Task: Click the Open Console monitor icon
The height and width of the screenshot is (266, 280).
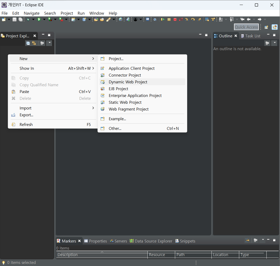Action: point(147,19)
